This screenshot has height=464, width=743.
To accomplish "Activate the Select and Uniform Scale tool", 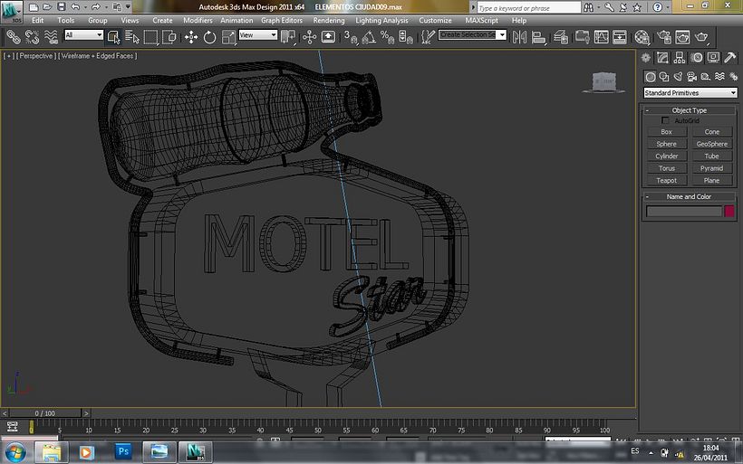I will tap(228, 37).
